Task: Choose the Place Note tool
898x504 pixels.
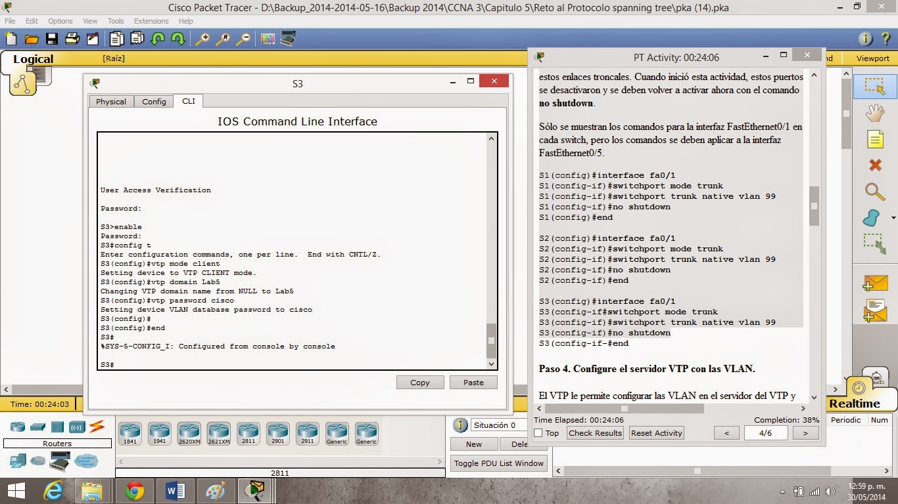Action: coord(875,139)
